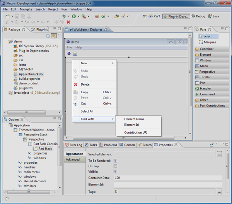Toggle the To Be Rendered checkbox
Image resolution: width=232 pixels, height=204 pixels.
115,161
